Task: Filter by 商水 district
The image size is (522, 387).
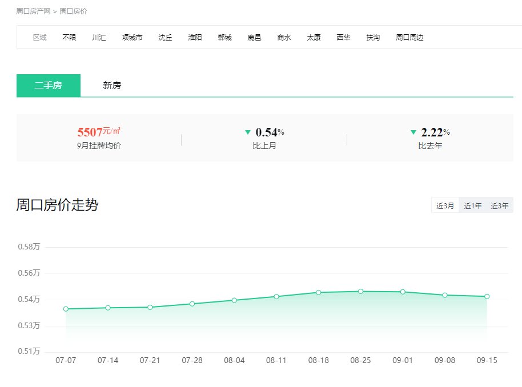Action: click(x=284, y=37)
